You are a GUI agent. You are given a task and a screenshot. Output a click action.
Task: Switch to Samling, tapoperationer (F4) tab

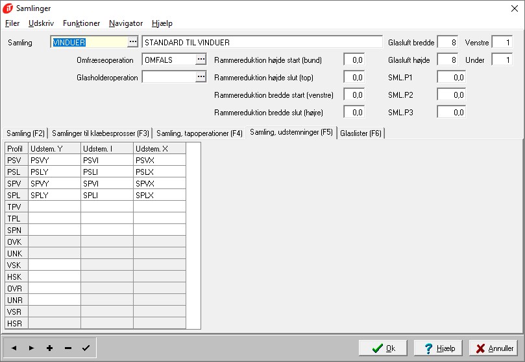click(199, 133)
